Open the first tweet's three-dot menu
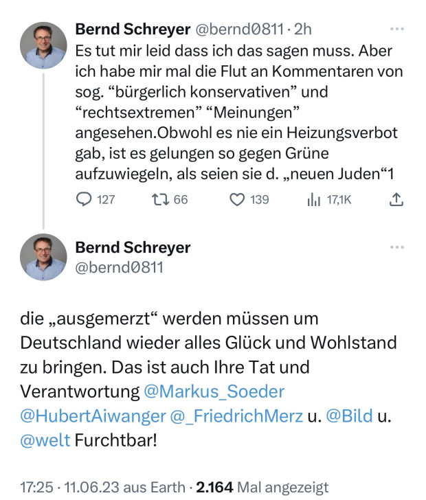This screenshot has width=426, height=500. (397, 30)
